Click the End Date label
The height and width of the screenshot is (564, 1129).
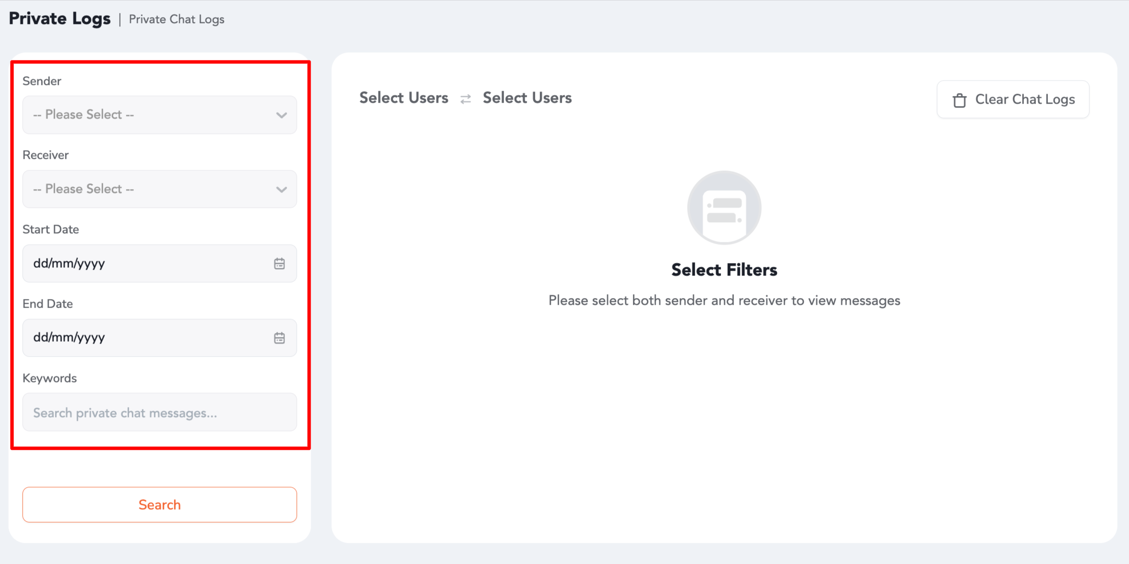click(x=48, y=304)
